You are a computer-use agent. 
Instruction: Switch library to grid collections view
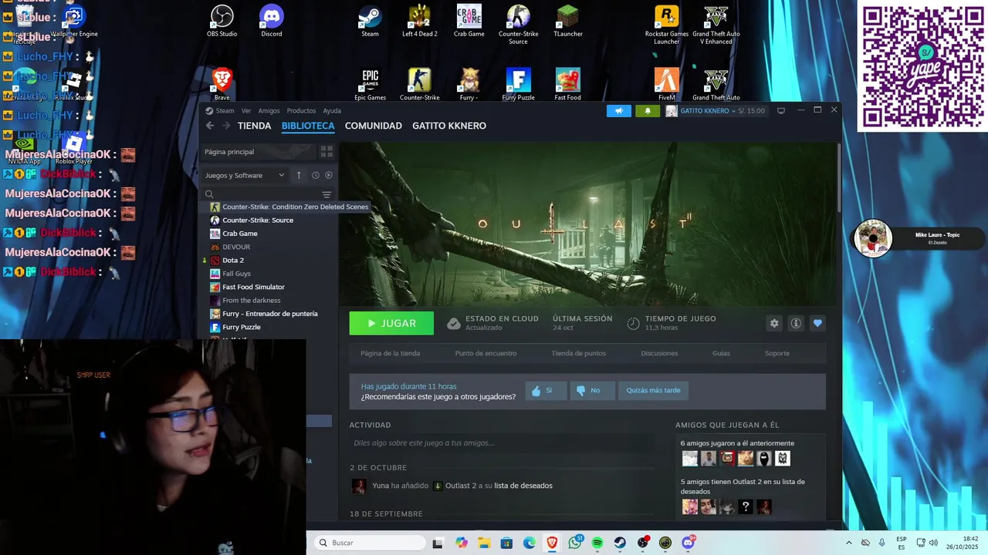(x=327, y=152)
